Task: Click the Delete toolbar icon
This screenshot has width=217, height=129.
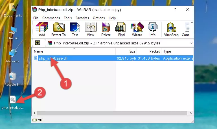Action: (x=106, y=29)
